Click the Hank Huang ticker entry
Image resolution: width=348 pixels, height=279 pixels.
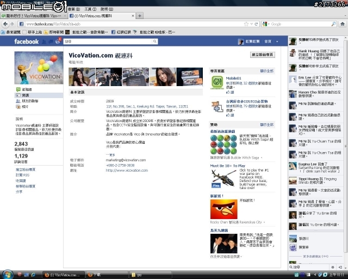point(316,54)
